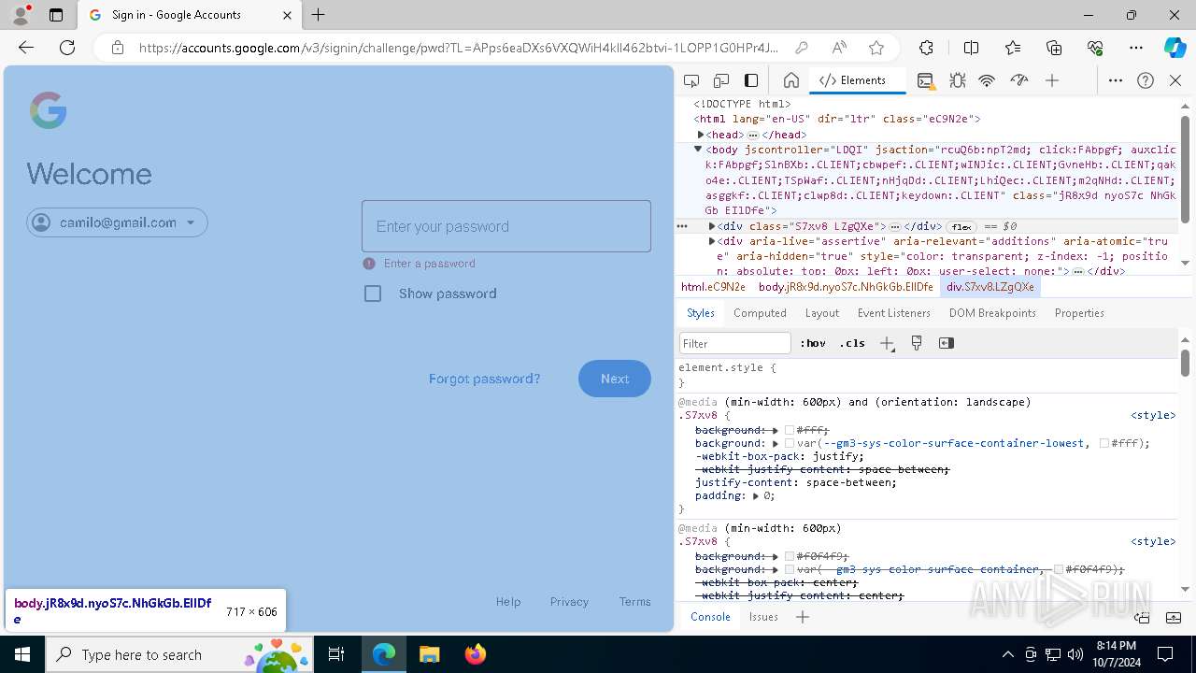Open the Copilot sidebar icon
Screen dimensions: 1196x673
[1175, 48]
